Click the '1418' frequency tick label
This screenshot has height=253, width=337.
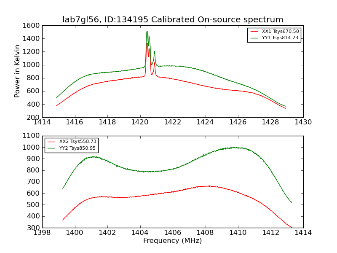click(x=107, y=122)
